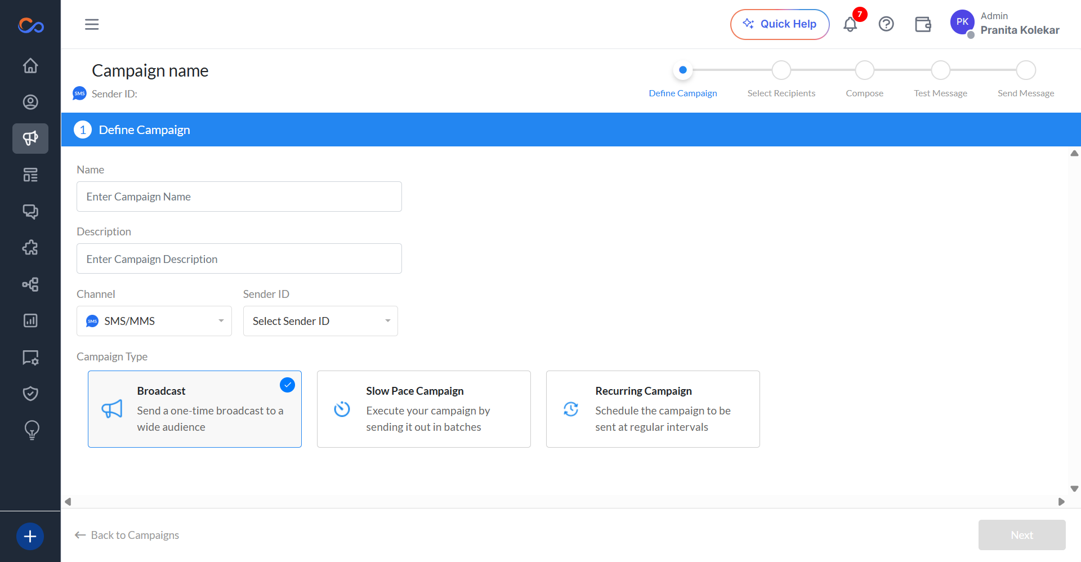The height and width of the screenshot is (562, 1081).
Task: Go to the Select Recipients step
Action: 781,79
